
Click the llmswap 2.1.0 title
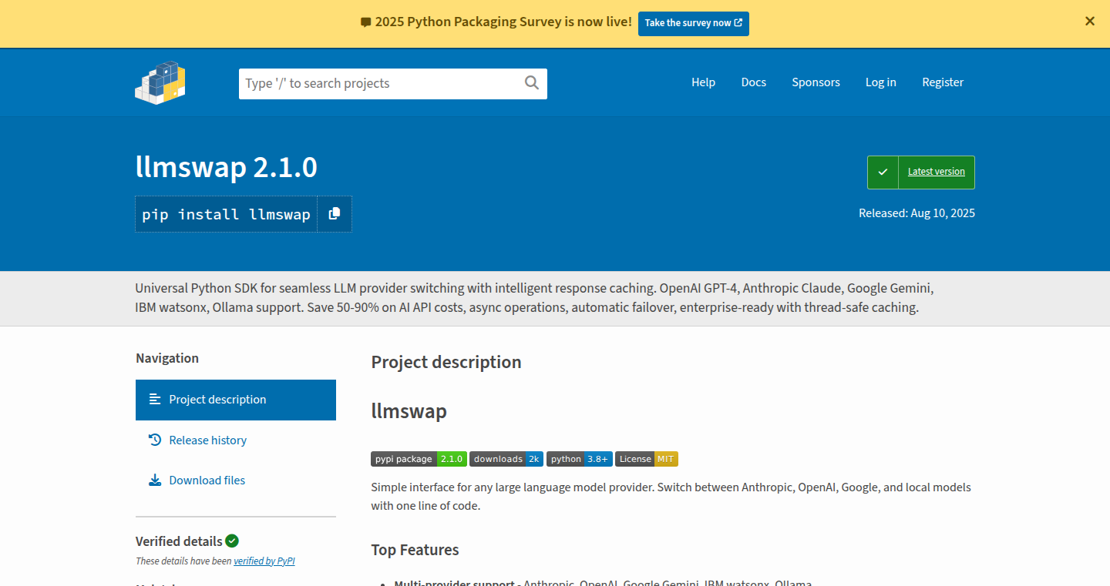[x=226, y=167]
